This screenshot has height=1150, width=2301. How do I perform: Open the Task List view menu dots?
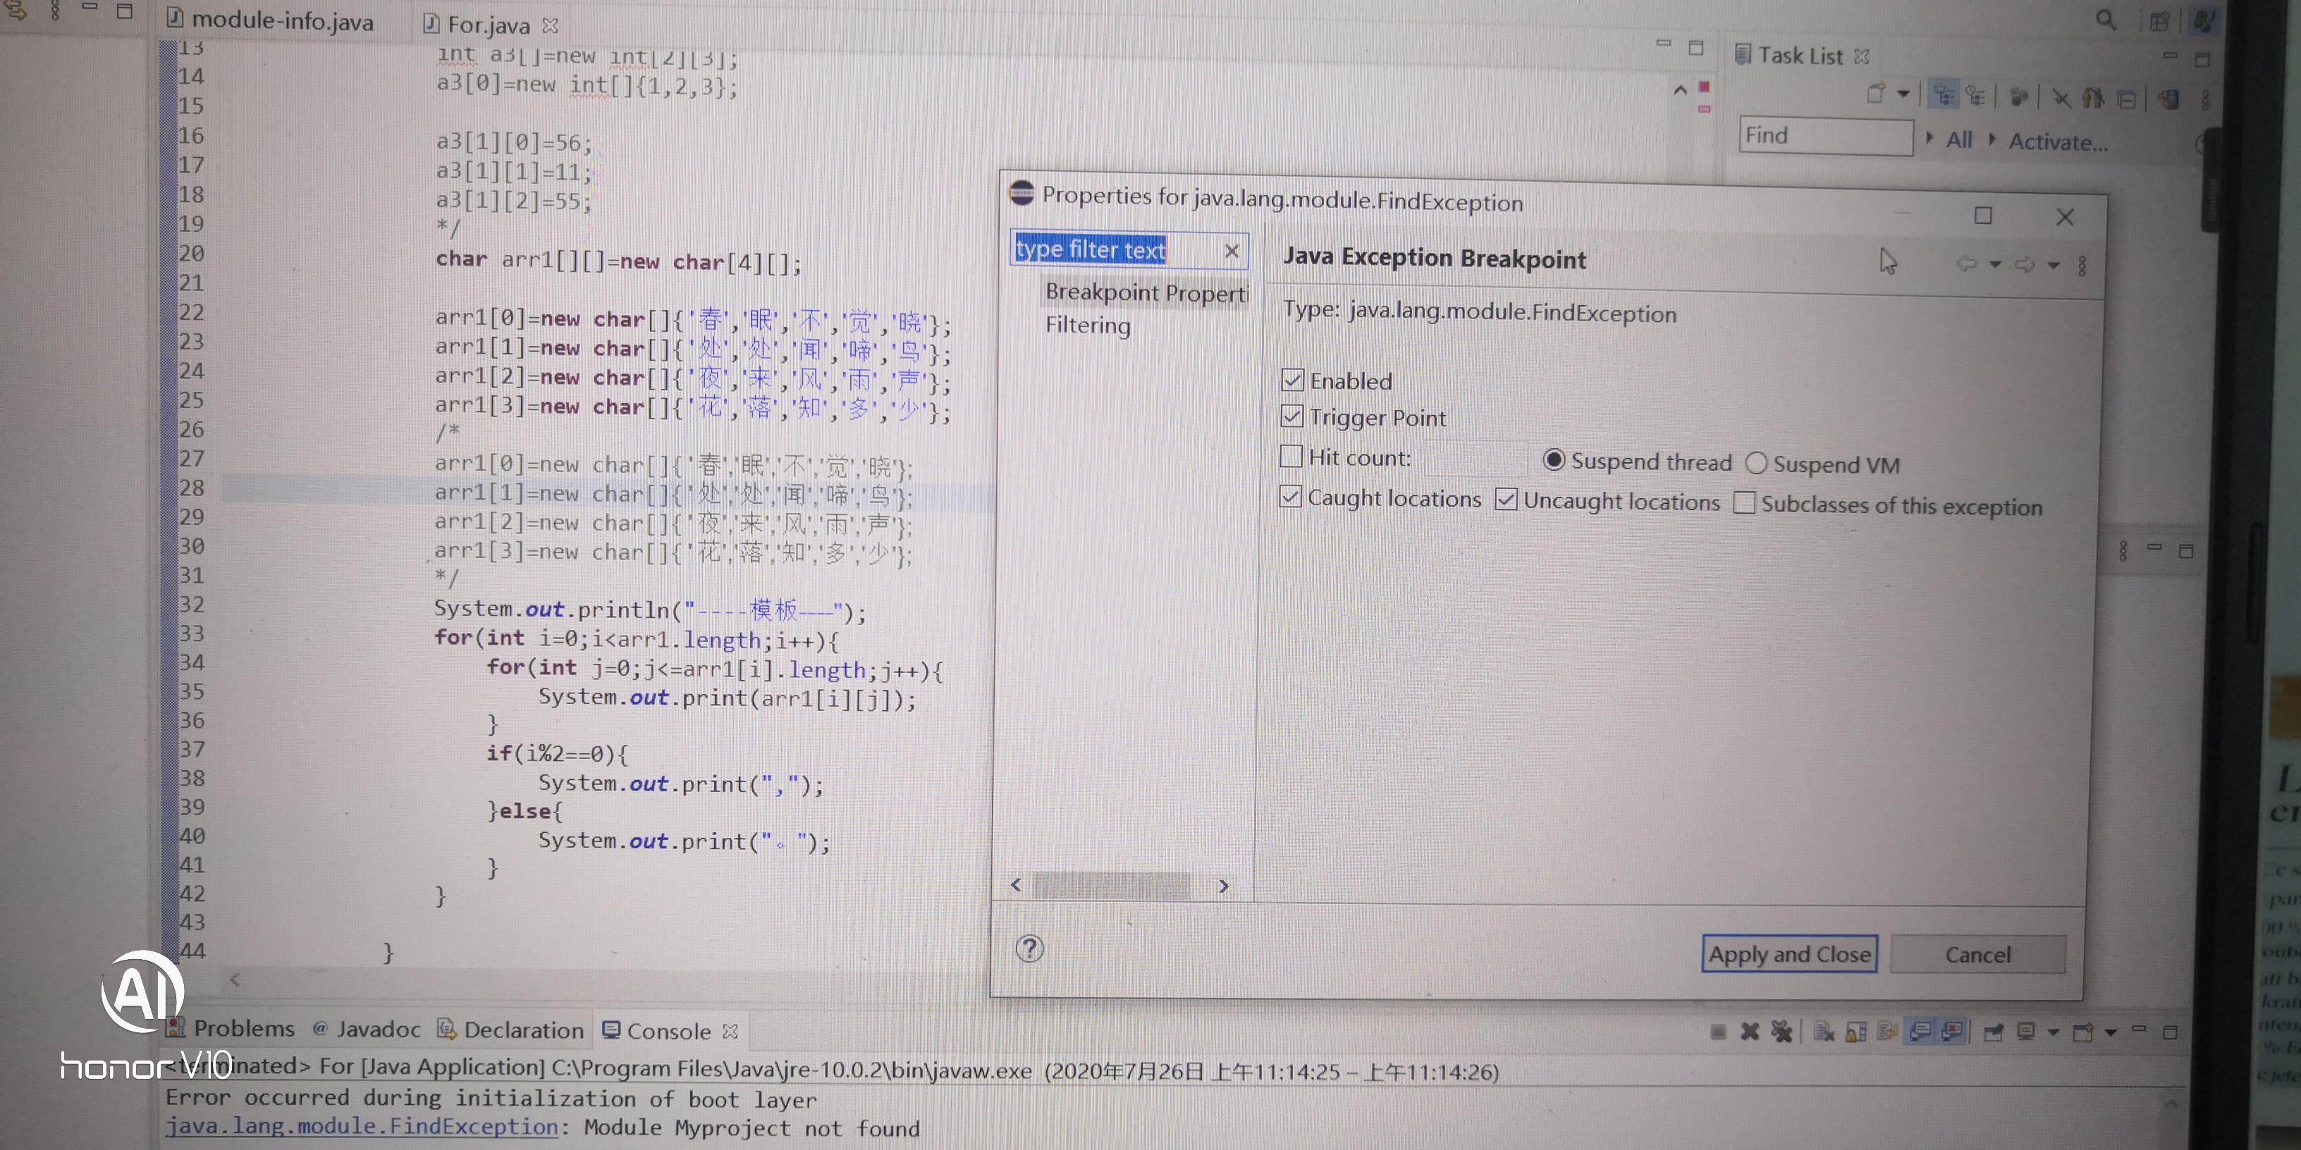pos(2205,101)
